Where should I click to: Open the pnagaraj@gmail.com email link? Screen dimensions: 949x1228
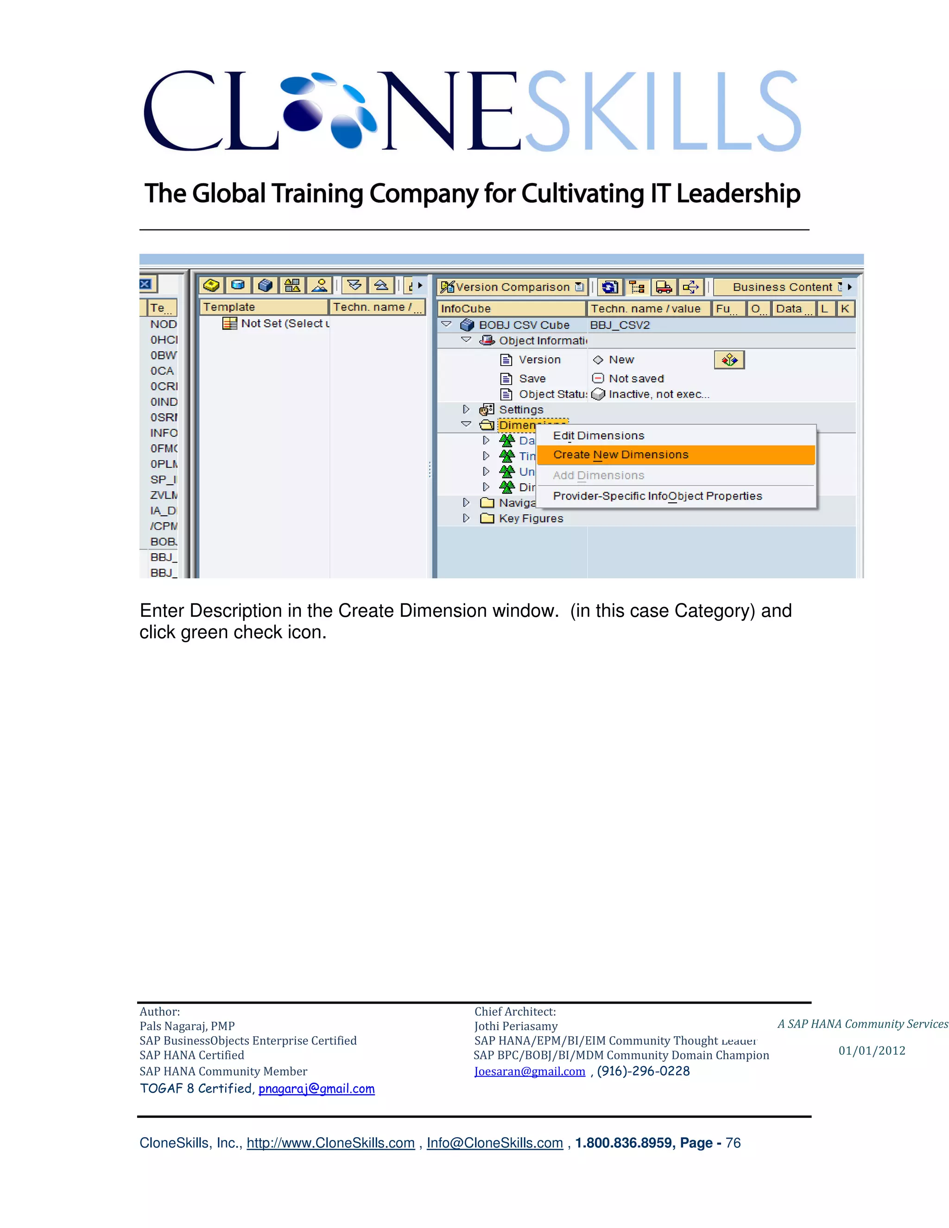pos(316,1089)
